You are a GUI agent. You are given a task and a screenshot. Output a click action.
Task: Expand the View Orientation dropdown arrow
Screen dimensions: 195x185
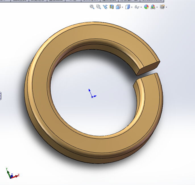pos(123,7)
